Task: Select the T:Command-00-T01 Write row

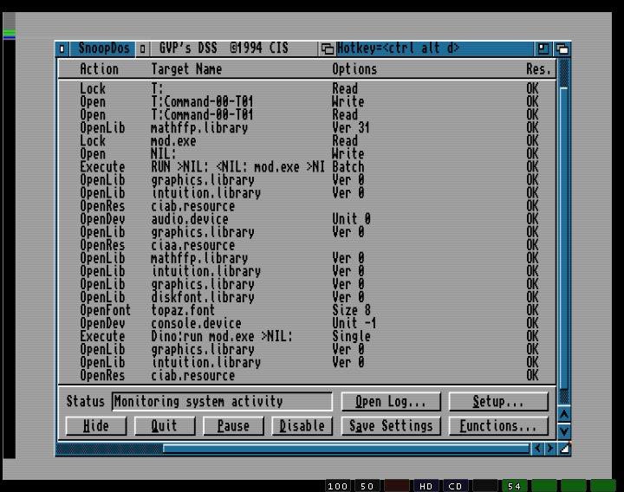Action: coord(307,101)
